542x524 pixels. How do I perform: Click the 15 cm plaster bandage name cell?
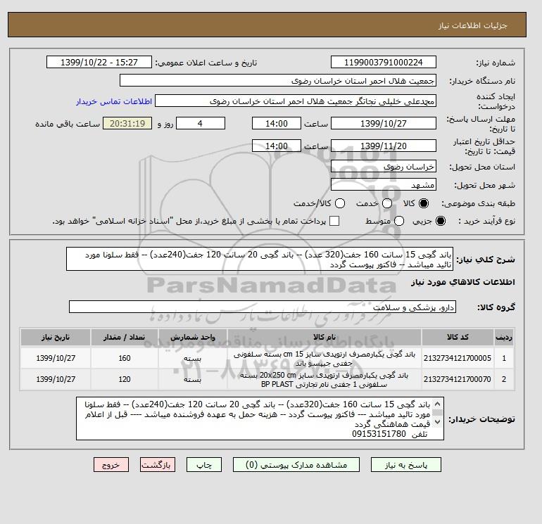[x=324, y=358]
